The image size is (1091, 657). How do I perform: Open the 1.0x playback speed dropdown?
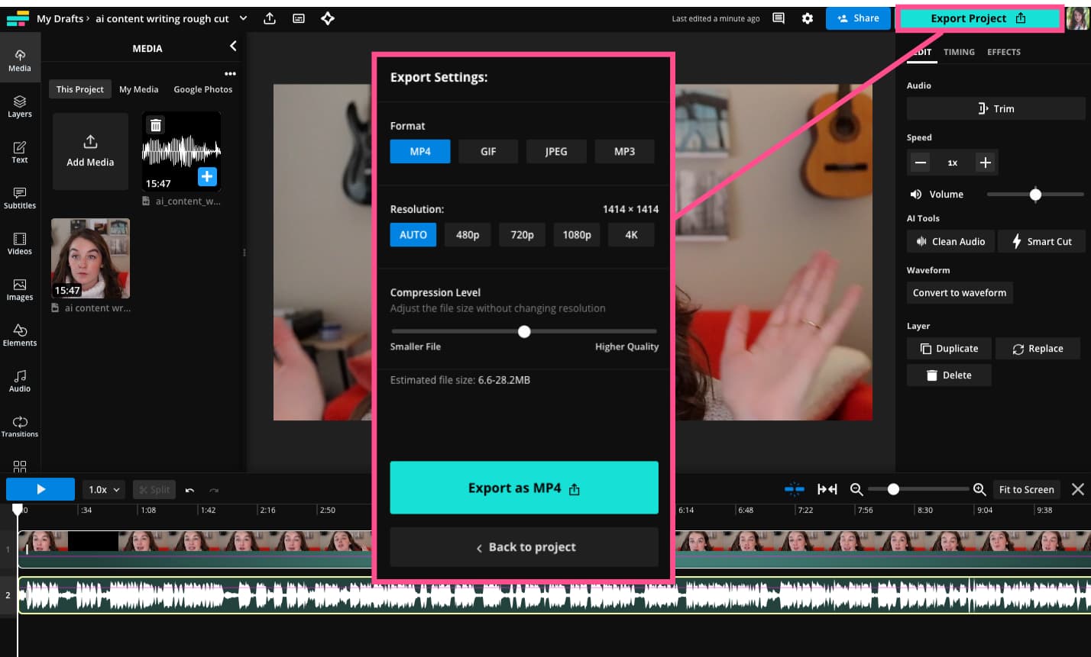pyautogui.click(x=105, y=490)
